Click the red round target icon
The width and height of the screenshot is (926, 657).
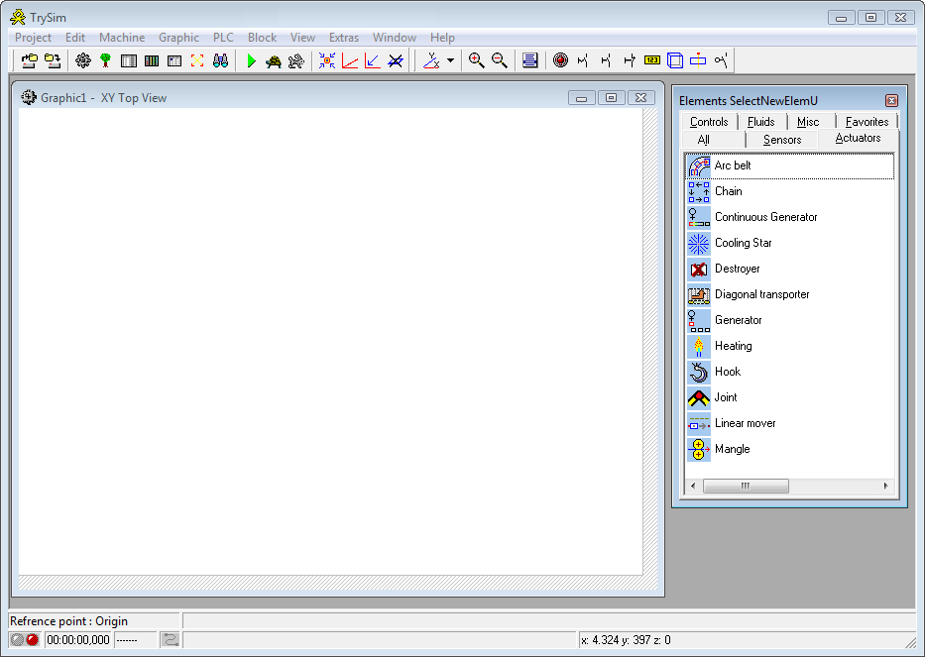coord(560,61)
